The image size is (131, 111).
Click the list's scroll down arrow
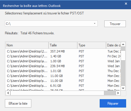point(123,88)
